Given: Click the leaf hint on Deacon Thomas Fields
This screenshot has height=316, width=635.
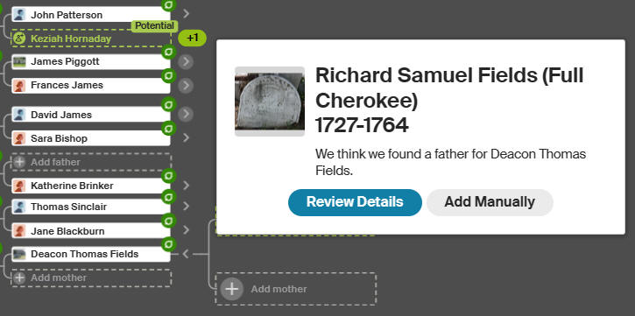Looking at the screenshot, I should click(x=168, y=244).
